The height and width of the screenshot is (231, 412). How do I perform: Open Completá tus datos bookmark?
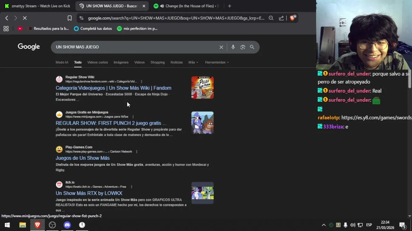tap(93, 29)
